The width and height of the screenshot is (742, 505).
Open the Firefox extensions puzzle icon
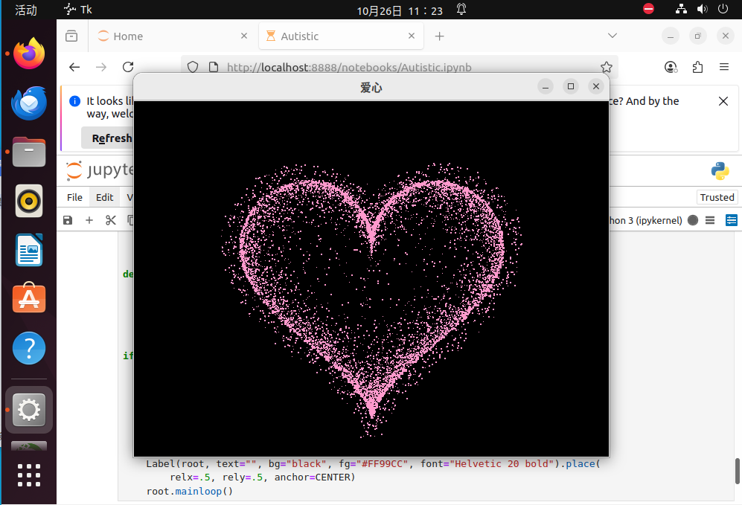pos(697,67)
